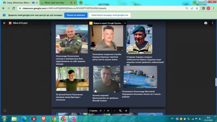Open File Explorer from taskbar
Screen dimensions: 217x122
[14, 119]
